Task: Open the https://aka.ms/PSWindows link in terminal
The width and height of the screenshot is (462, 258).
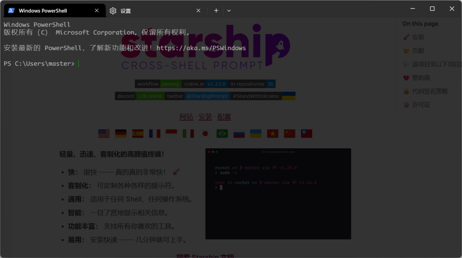Action: coord(201,48)
